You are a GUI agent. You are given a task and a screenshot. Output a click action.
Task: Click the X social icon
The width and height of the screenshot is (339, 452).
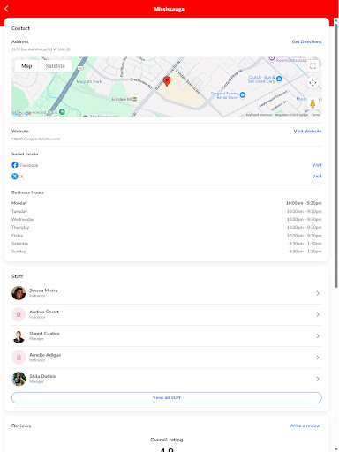(15, 177)
